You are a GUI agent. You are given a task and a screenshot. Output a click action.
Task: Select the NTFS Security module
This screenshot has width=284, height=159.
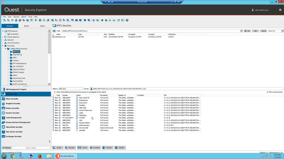26,94
